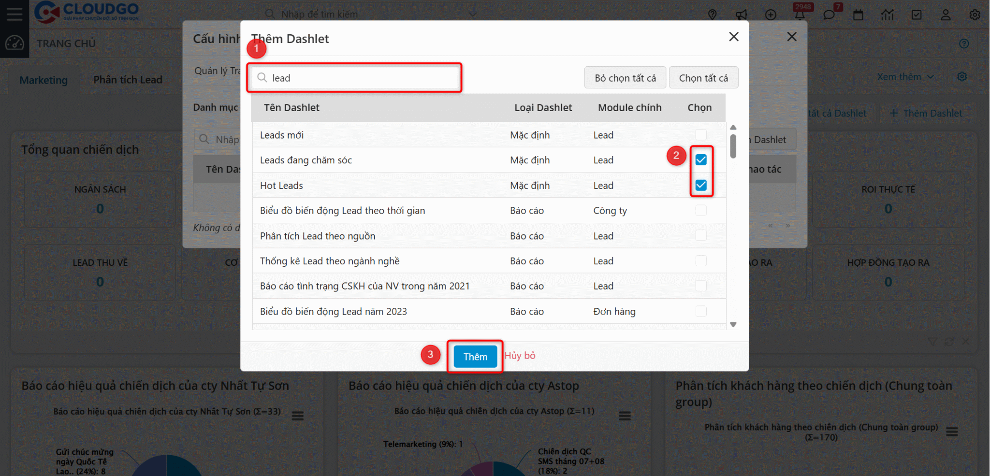Open the calendar icon in top bar

click(x=858, y=14)
